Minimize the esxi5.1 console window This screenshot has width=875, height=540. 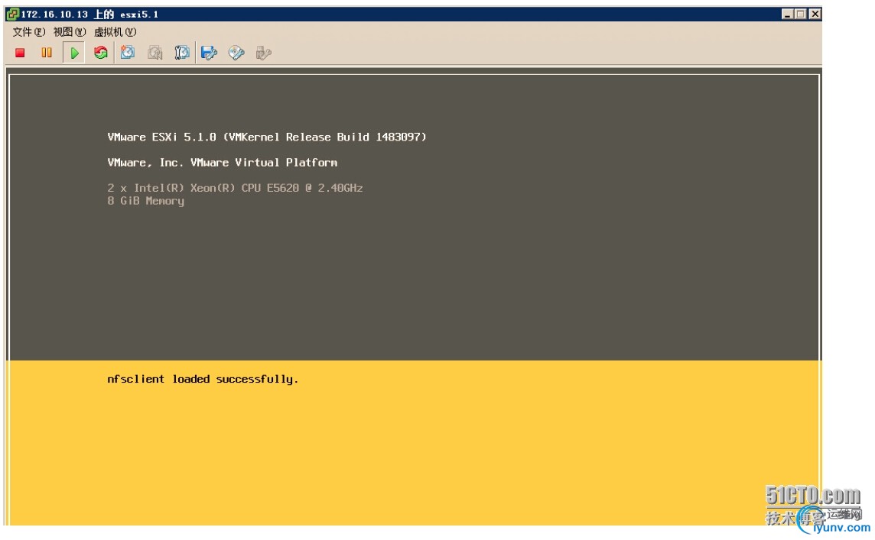[787, 14]
